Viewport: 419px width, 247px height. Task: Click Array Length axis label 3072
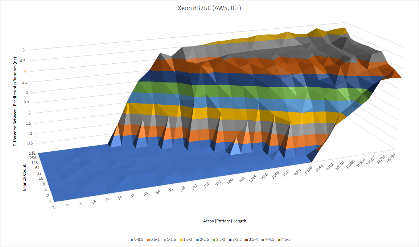pos(287,173)
